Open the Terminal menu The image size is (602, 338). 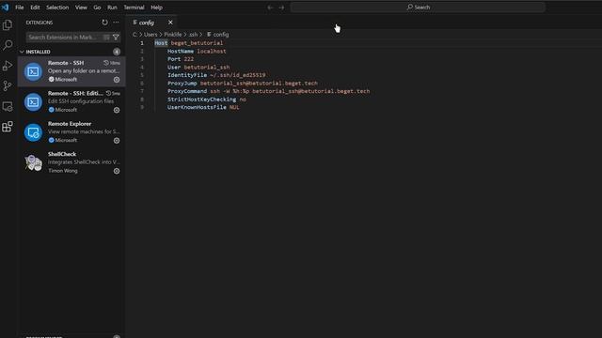coord(134,8)
